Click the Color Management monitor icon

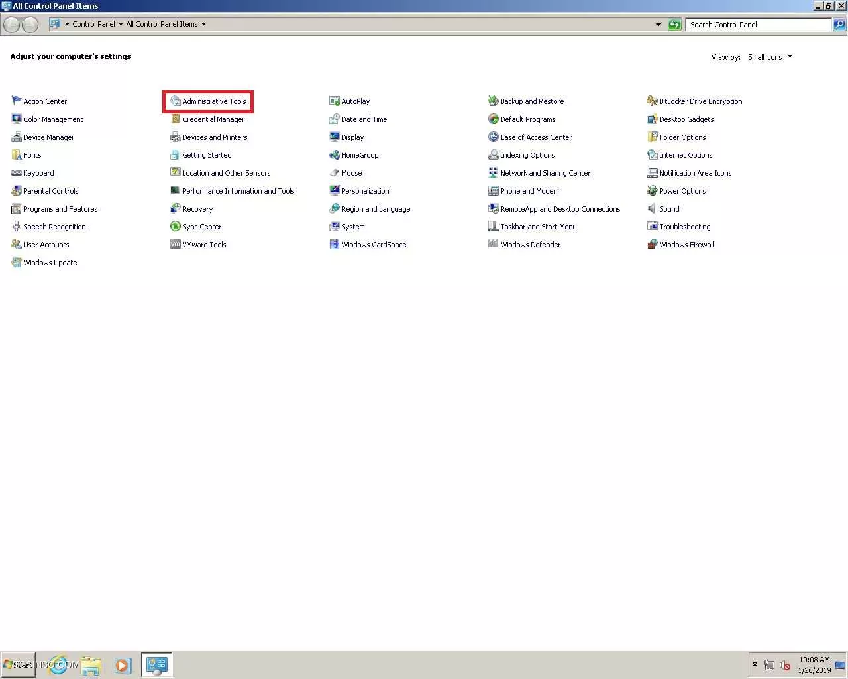17,119
